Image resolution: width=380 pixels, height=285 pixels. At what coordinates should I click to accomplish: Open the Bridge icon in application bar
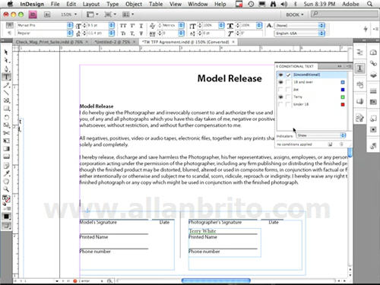(47, 14)
